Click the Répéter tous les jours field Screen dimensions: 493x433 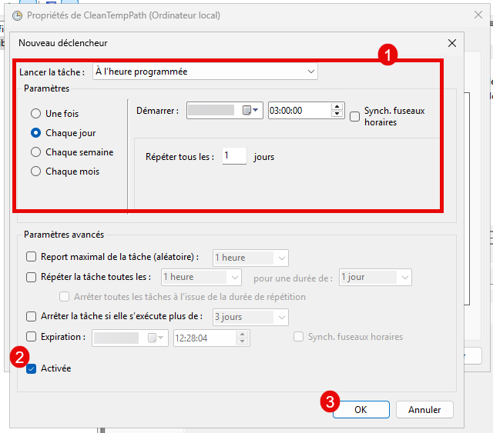pyautogui.click(x=234, y=156)
